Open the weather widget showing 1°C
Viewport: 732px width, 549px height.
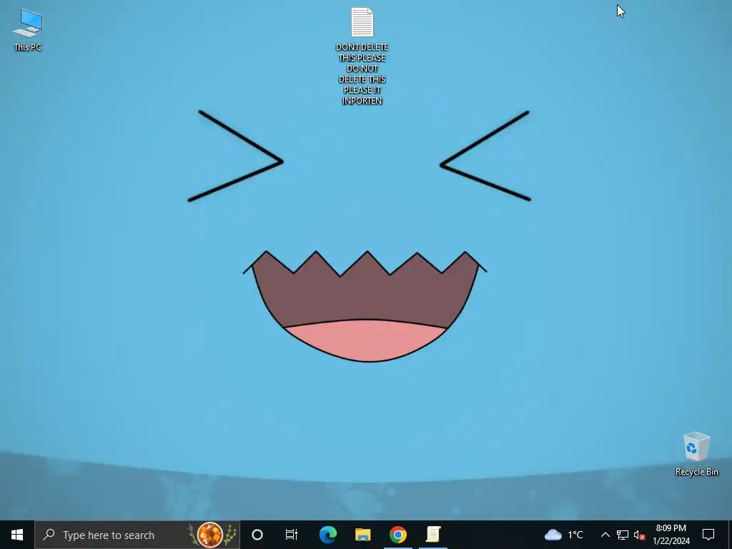564,535
